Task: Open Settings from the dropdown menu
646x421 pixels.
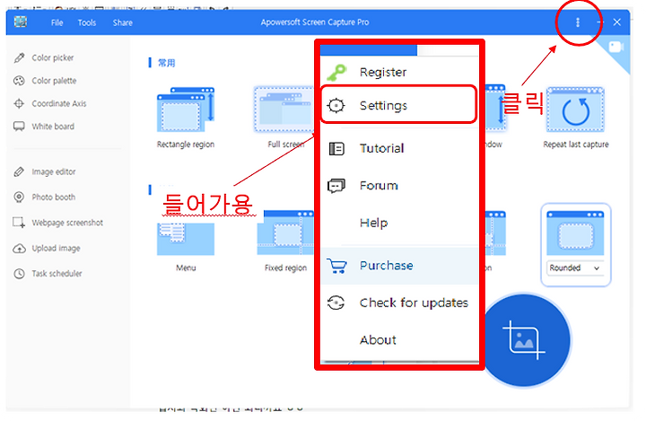Action: [x=398, y=106]
